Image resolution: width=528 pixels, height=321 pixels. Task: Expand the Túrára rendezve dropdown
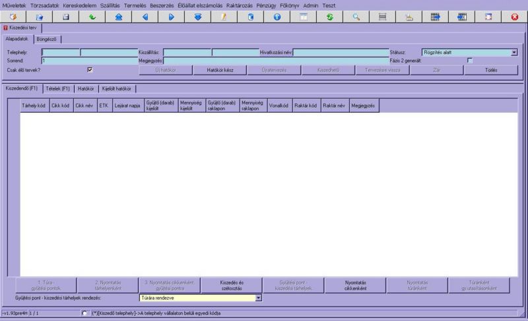pos(258,298)
